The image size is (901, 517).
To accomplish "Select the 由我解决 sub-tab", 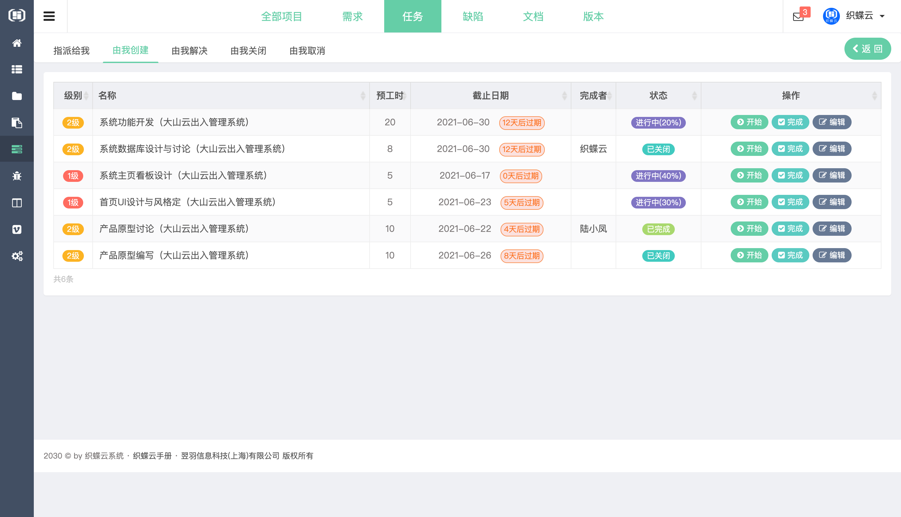I will pyautogui.click(x=189, y=51).
